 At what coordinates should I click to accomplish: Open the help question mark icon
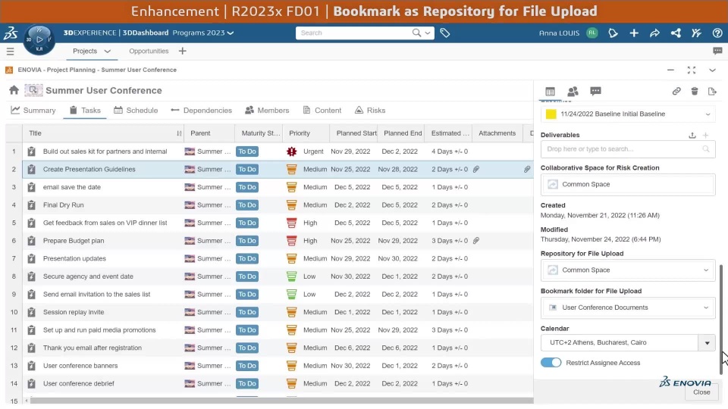click(717, 33)
